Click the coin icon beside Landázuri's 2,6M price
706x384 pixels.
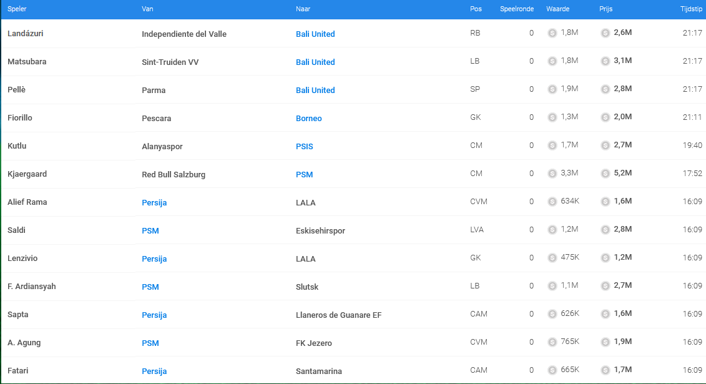[x=605, y=33]
